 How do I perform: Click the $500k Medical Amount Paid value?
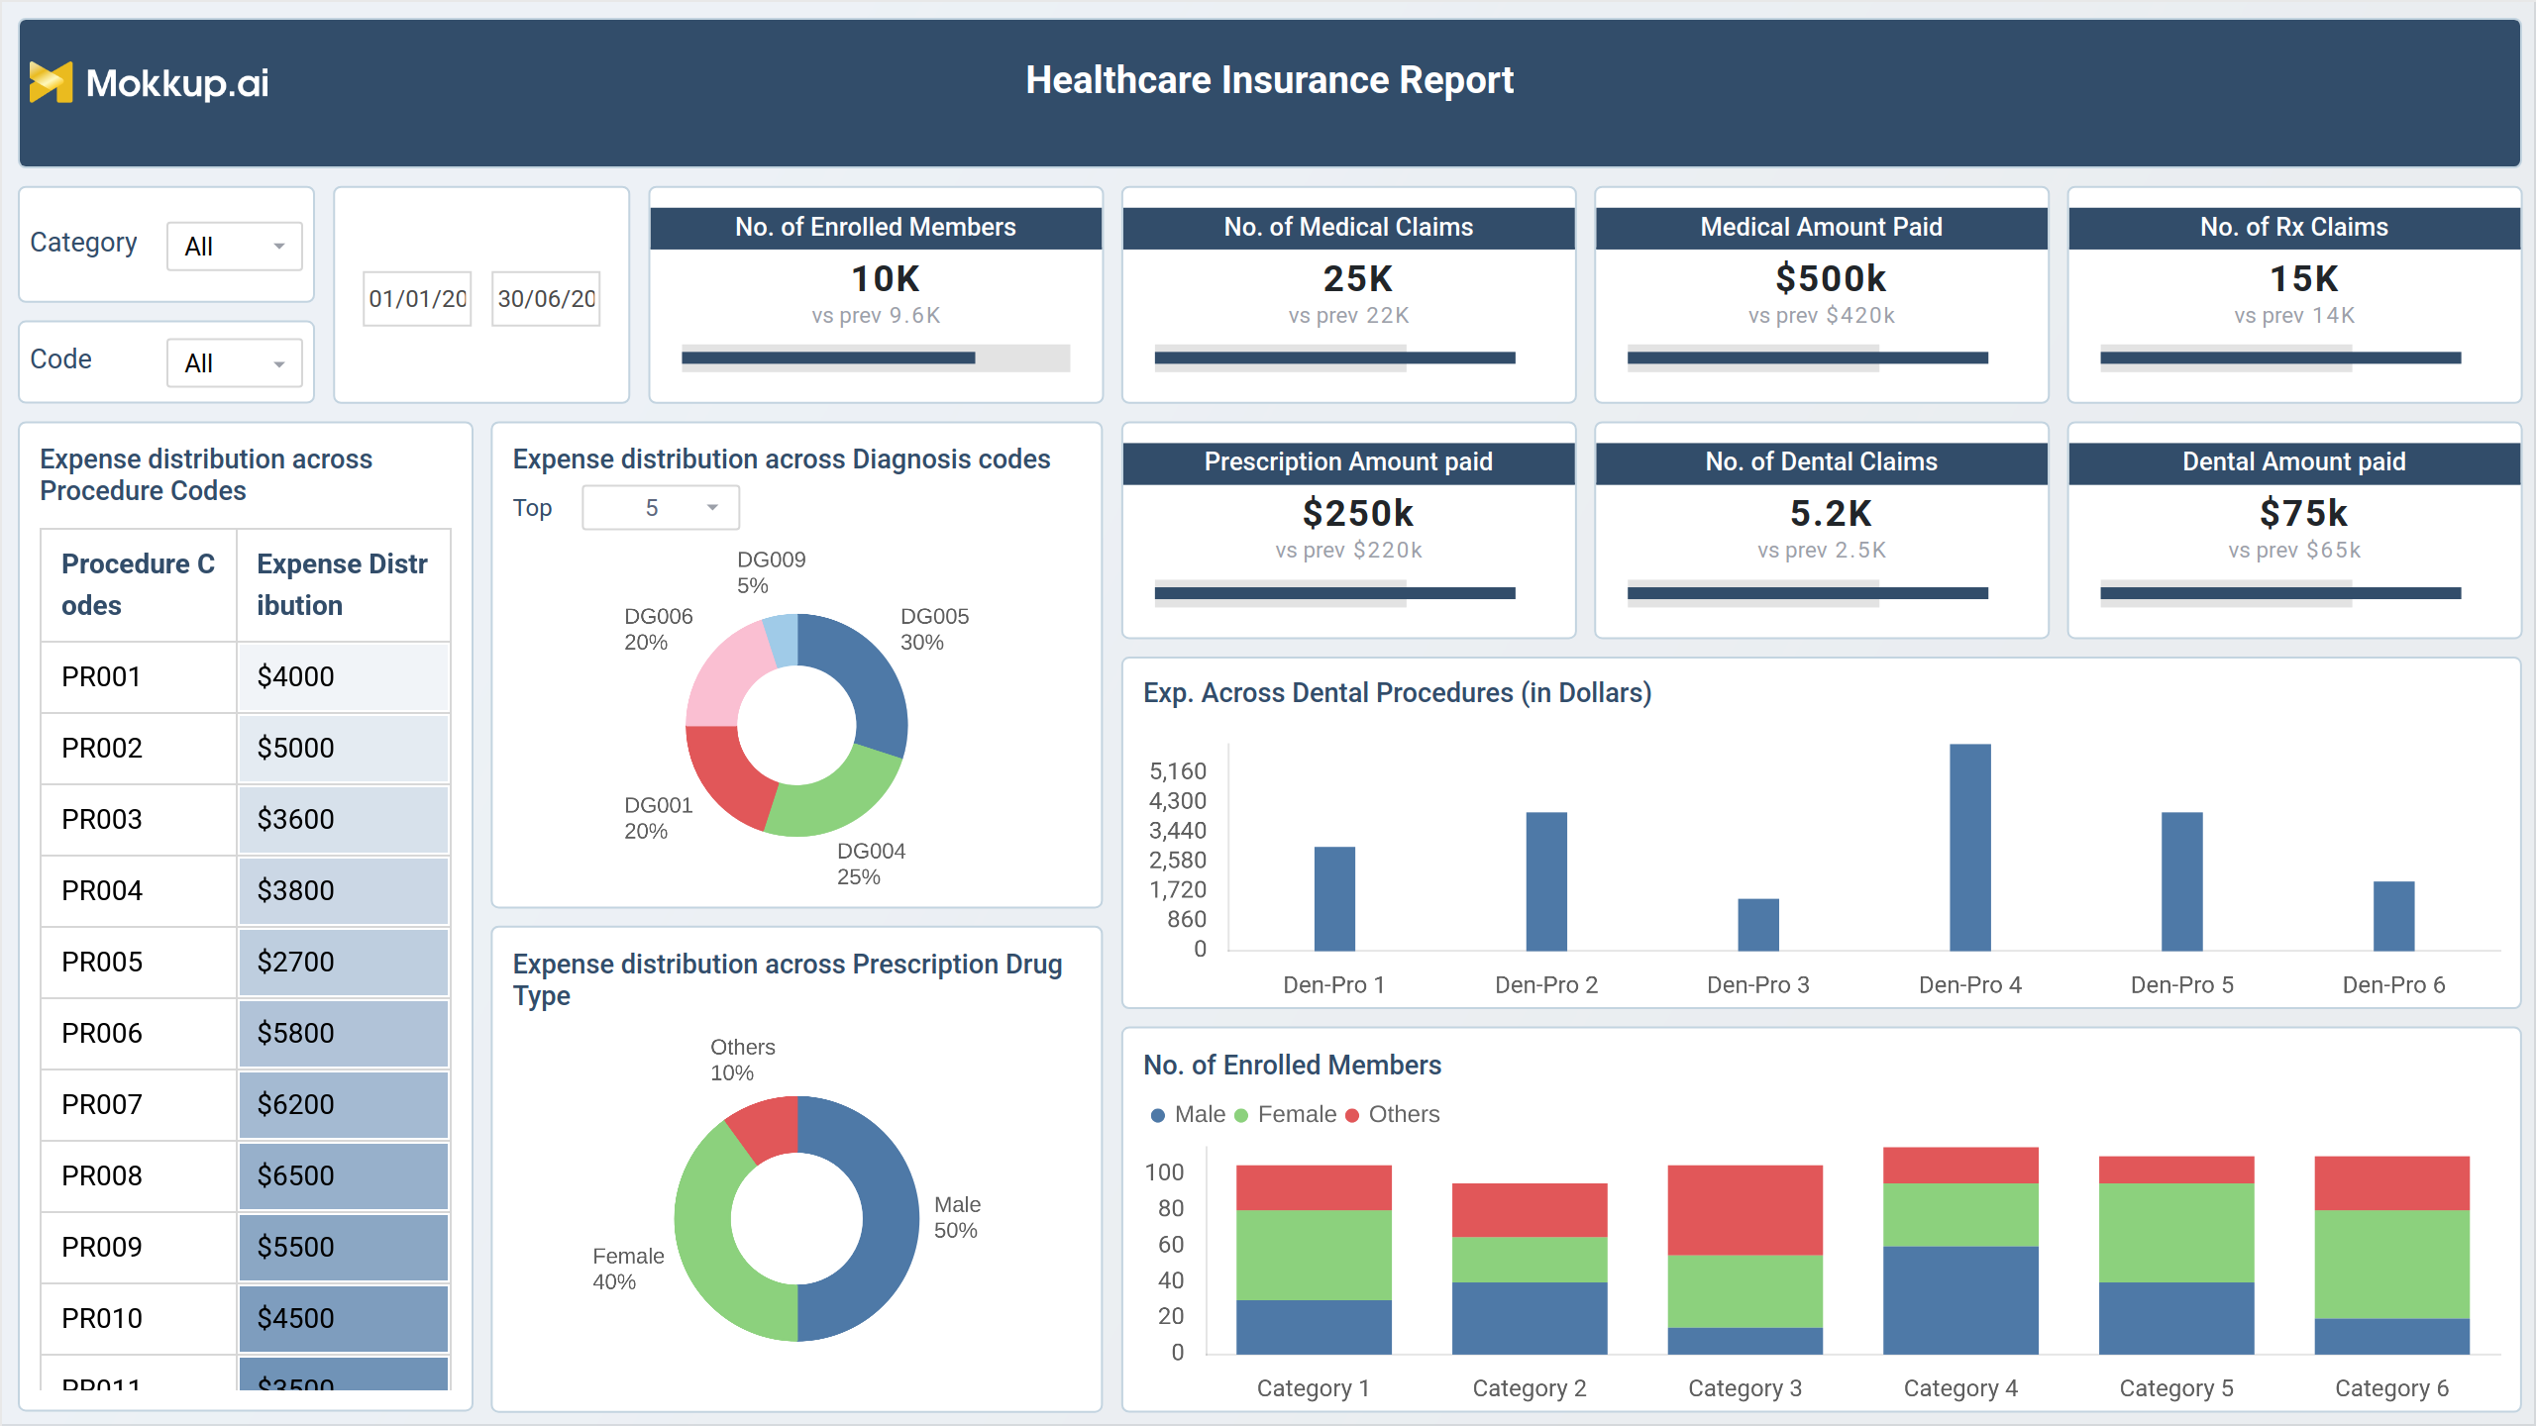tap(1831, 279)
